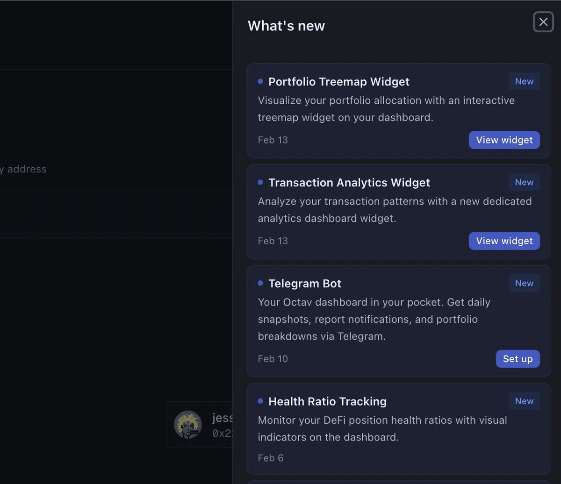Screen dimensions: 561x484
Task: Open the Portfolio Treemap Widget title
Action: [338, 82]
